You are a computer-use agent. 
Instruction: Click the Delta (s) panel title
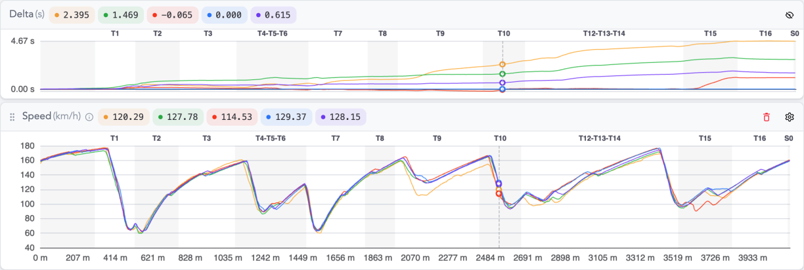click(x=27, y=14)
